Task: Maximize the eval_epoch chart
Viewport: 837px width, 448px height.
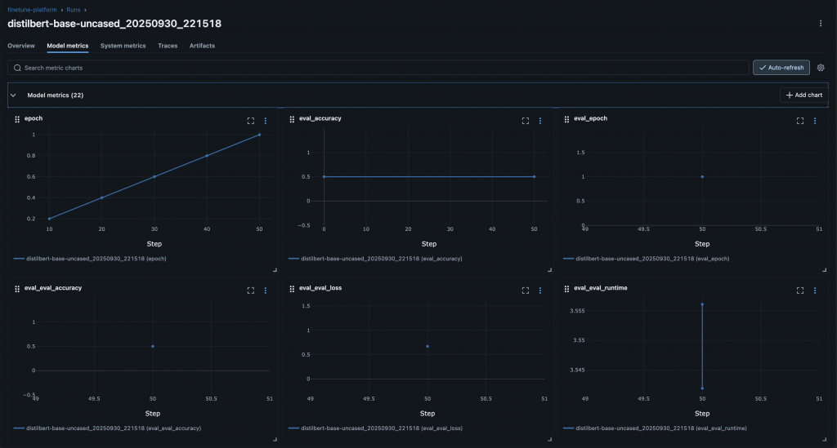Action: (x=800, y=121)
